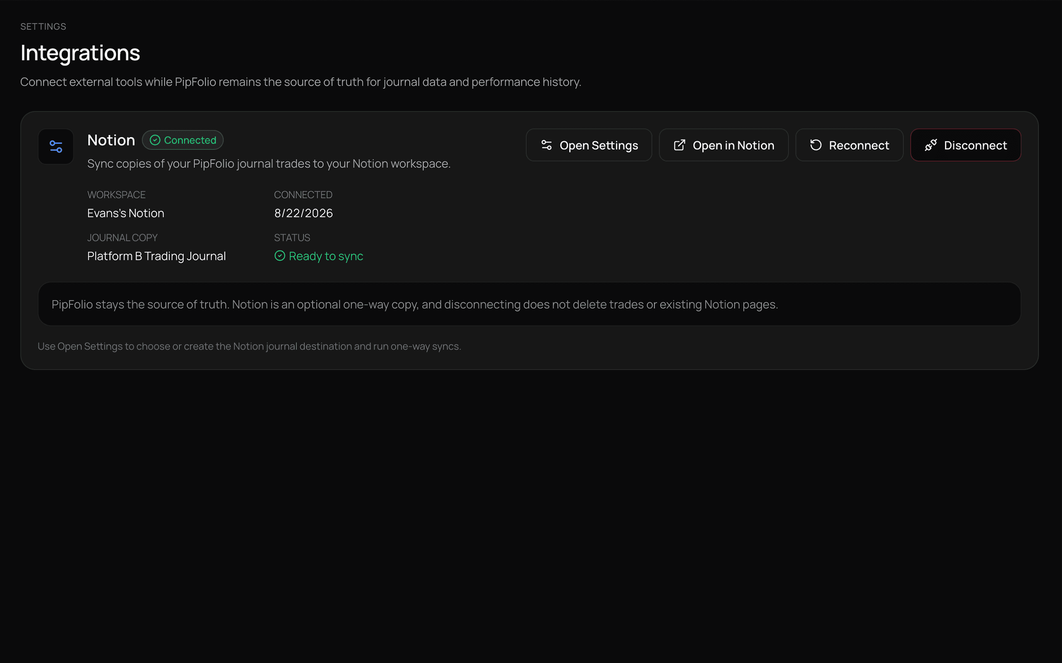Click the 'Sync copies of your PipFolio journal' description
The image size is (1062, 663).
(x=269, y=164)
